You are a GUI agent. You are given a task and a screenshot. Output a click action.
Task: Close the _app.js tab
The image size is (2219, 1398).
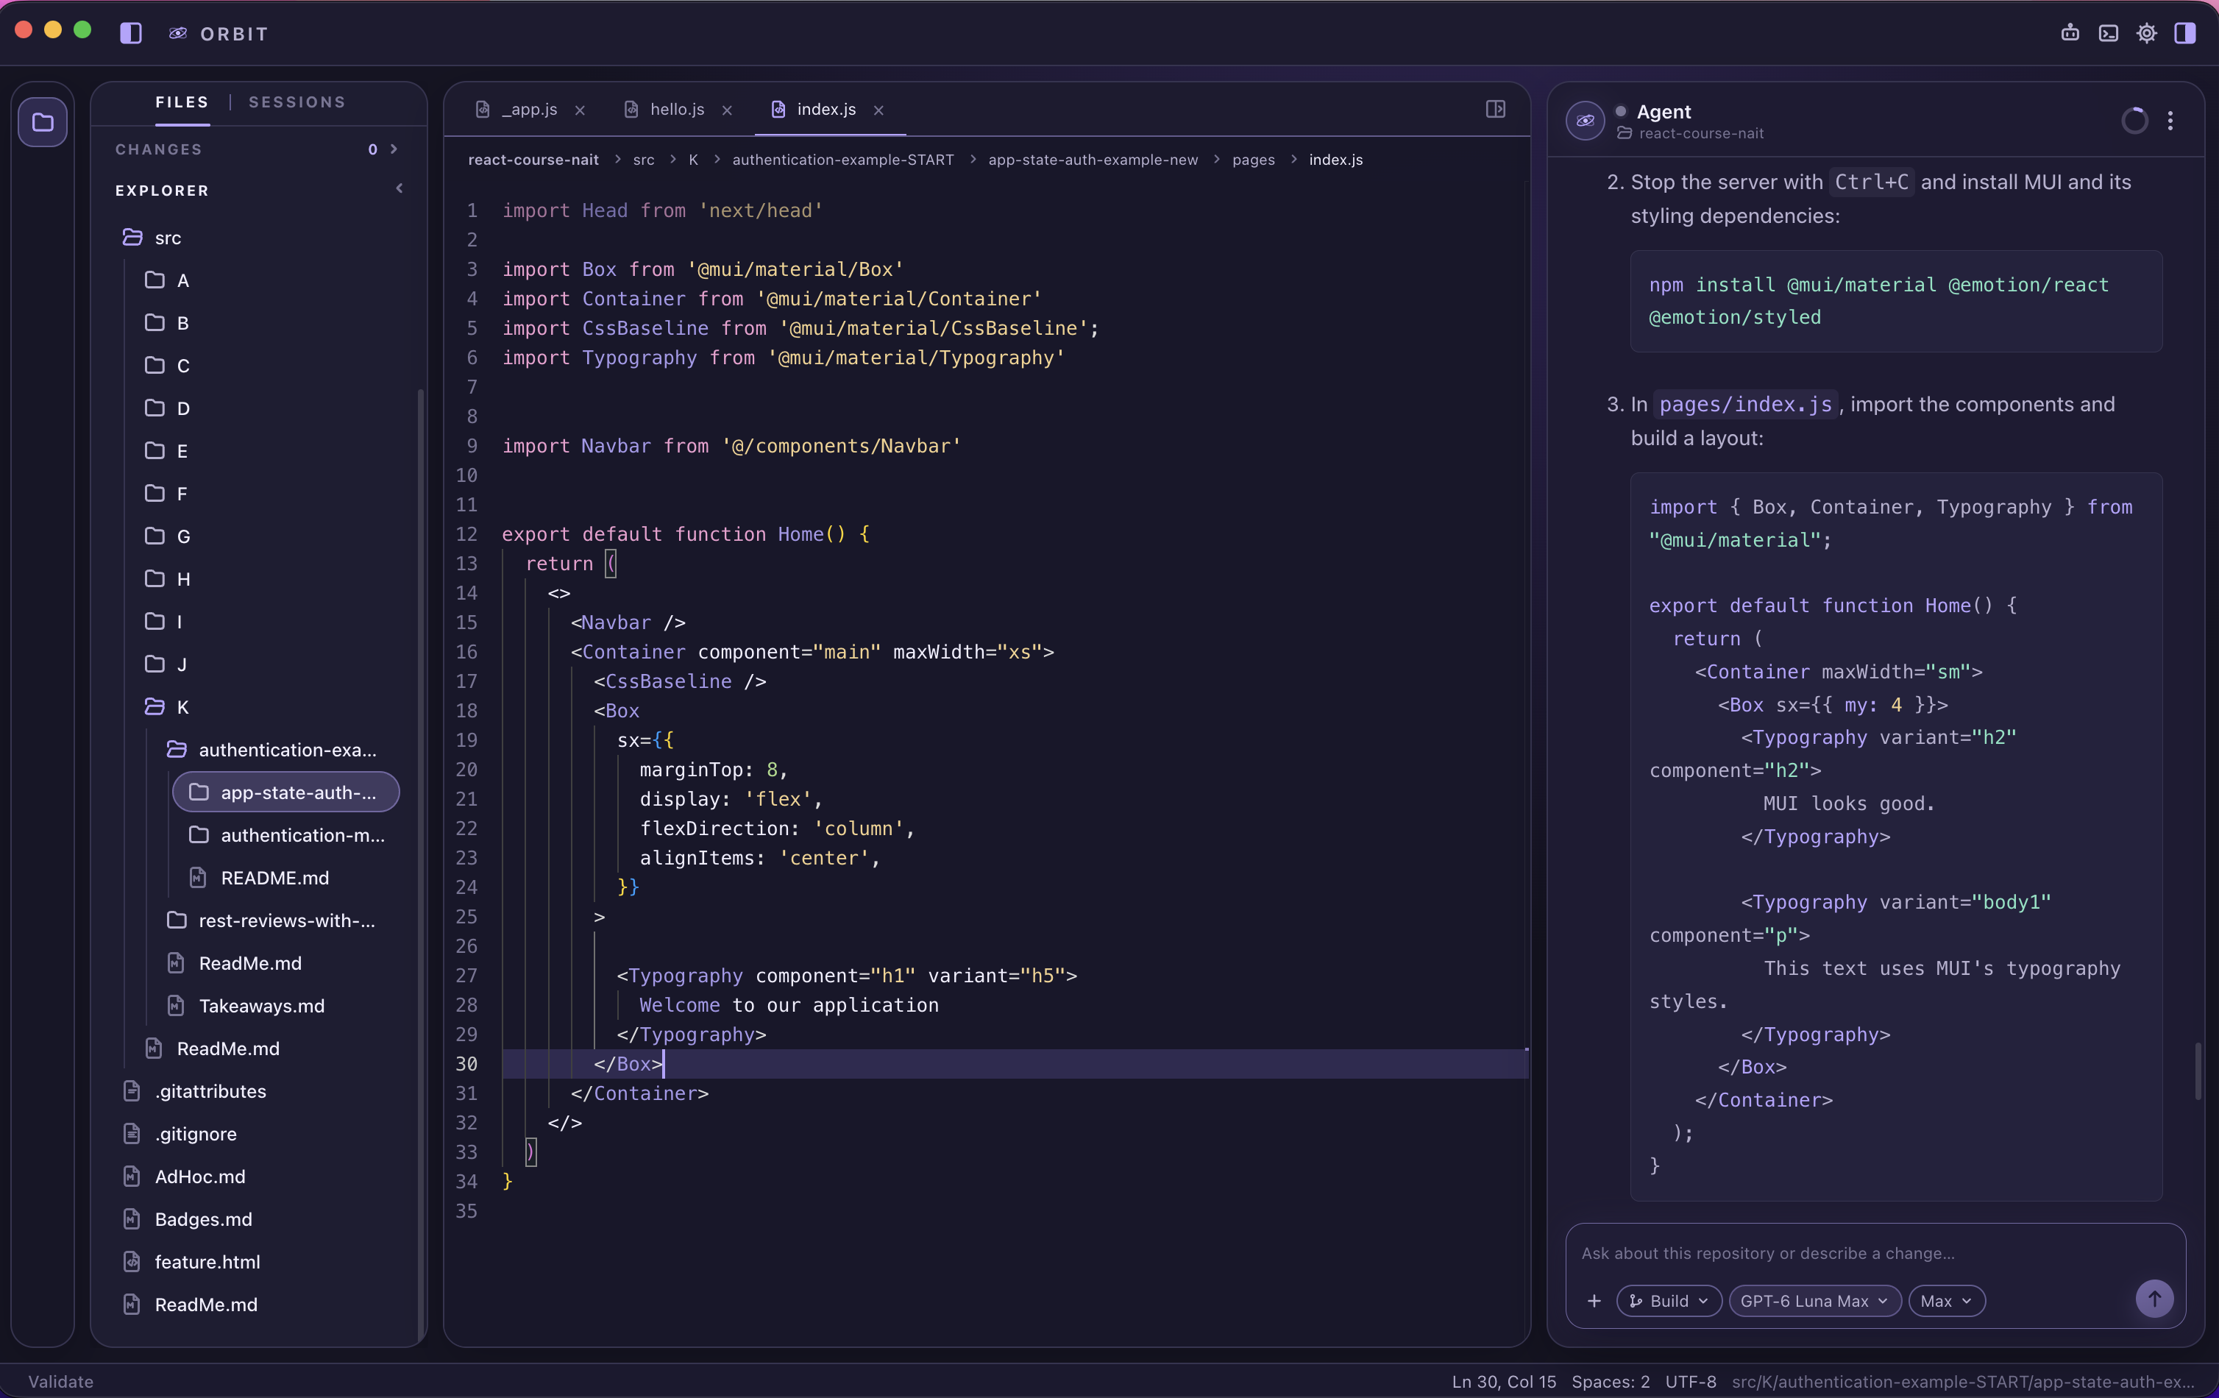(x=580, y=110)
